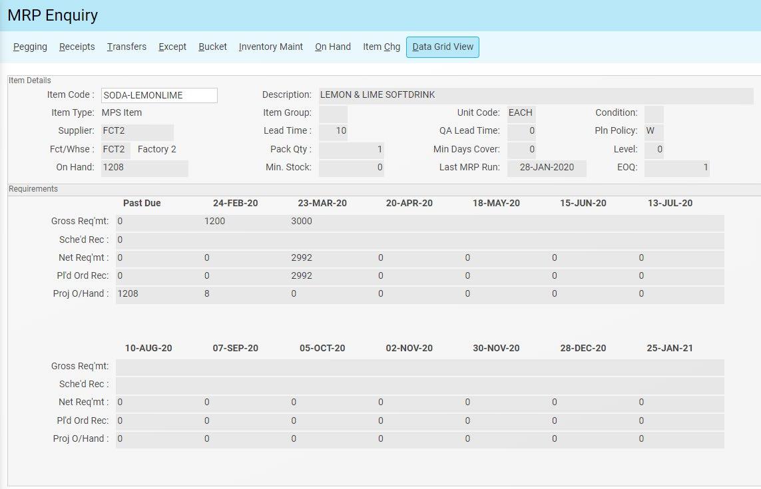Open the Transfers menu item
761x489 pixels.
[127, 47]
